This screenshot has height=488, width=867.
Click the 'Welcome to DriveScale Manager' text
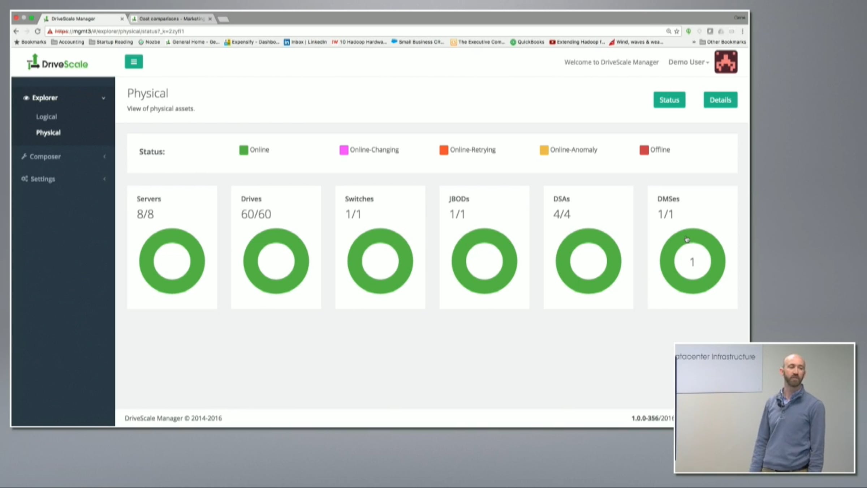tap(612, 62)
